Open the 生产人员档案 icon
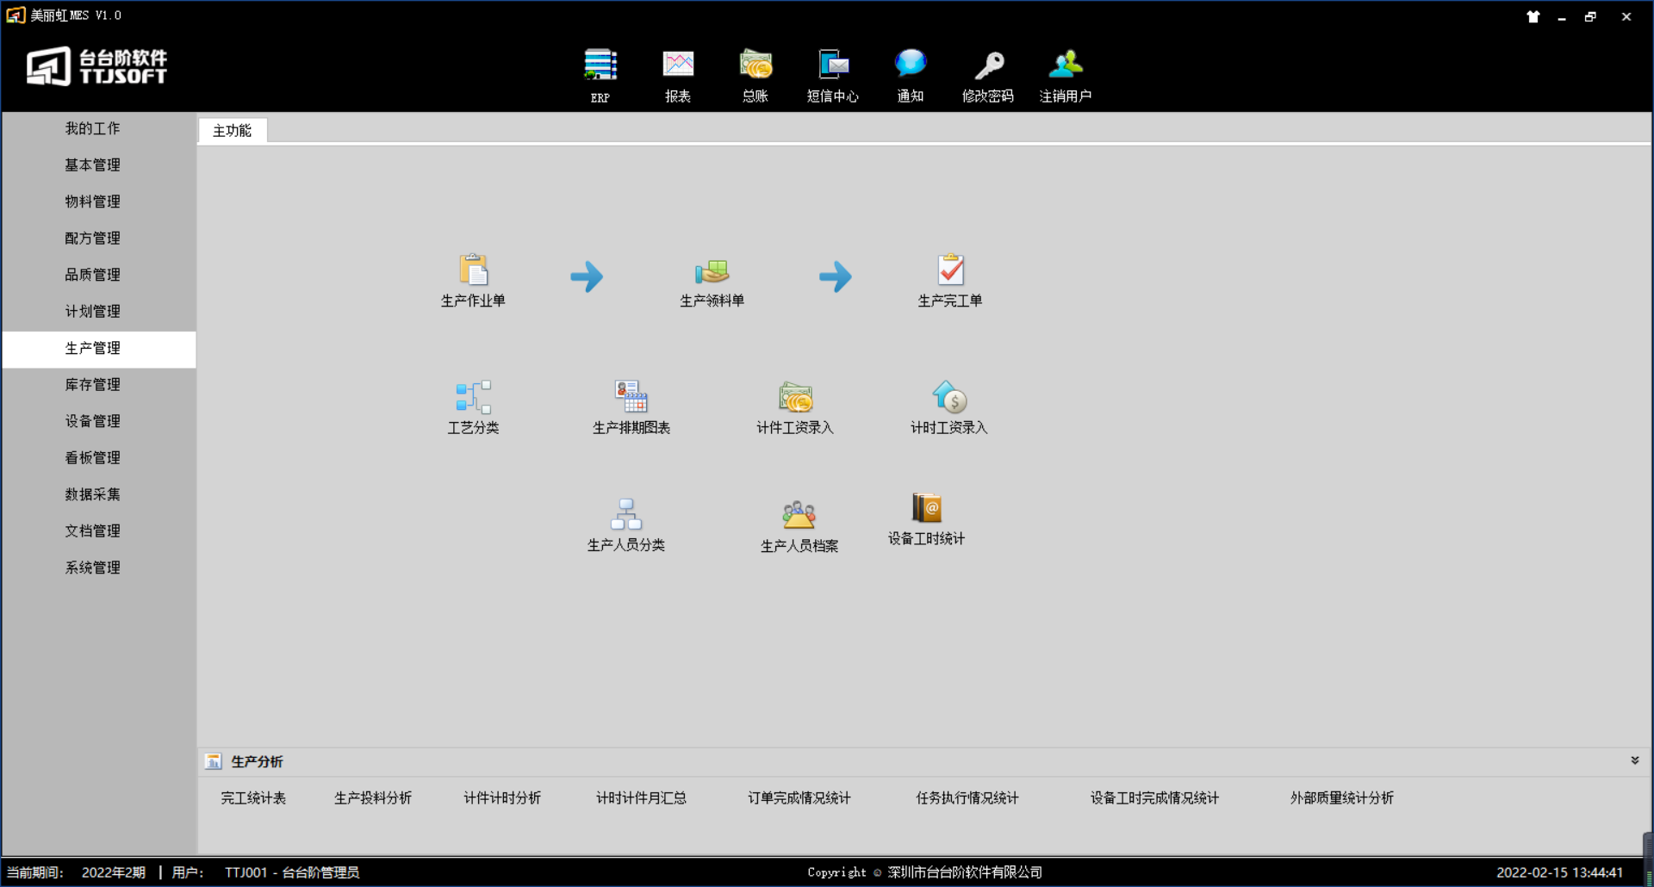Screen dimensions: 1654x887 799,516
